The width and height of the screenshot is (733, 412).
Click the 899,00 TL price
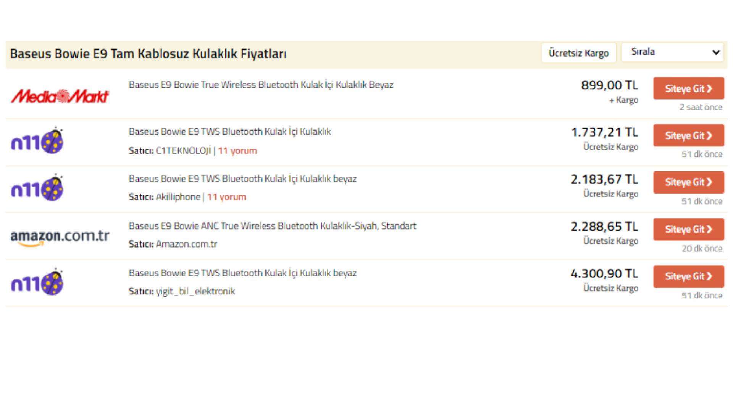pos(609,85)
